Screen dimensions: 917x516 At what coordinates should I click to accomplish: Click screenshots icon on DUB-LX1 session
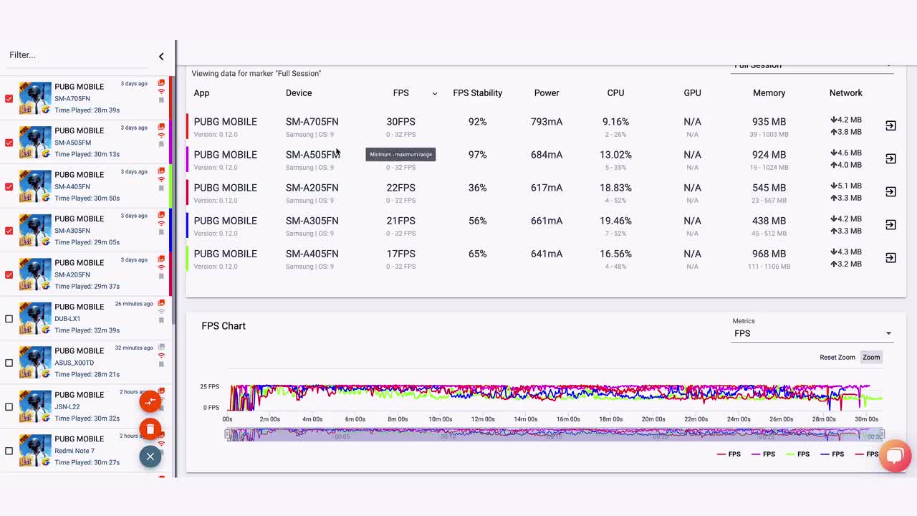pyautogui.click(x=161, y=303)
